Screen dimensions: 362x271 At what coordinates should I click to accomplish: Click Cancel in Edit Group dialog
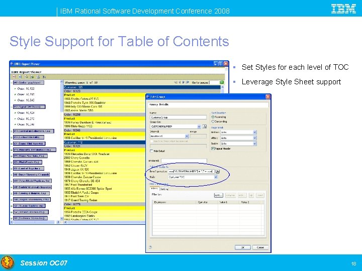click(x=260, y=247)
